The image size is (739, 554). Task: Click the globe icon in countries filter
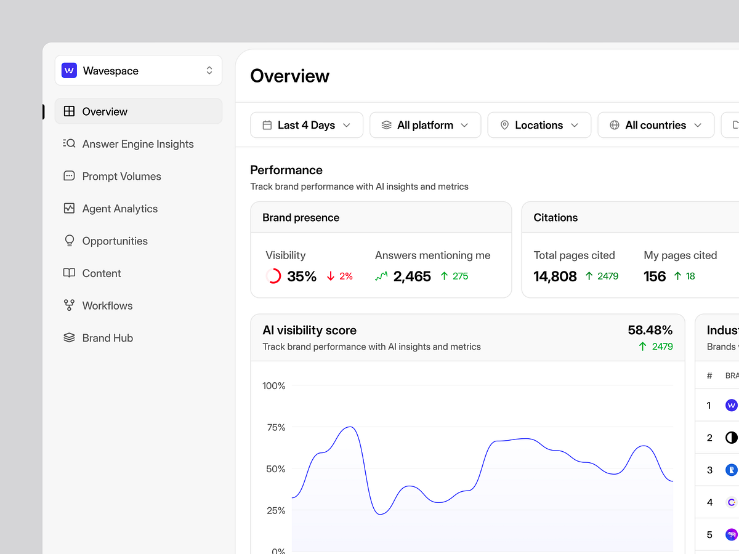click(x=615, y=125)
